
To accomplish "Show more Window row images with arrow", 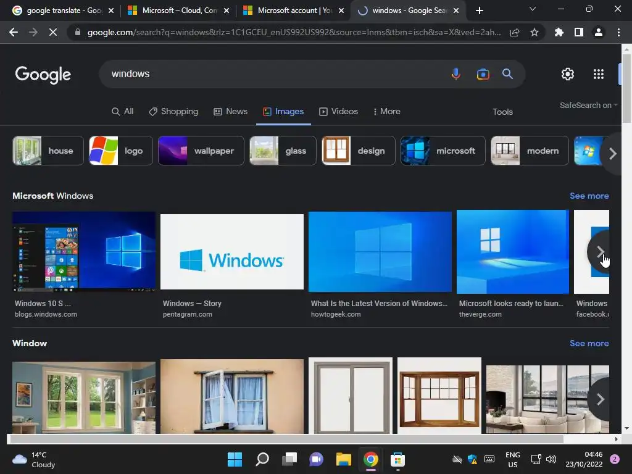I will click(x=600, y=399).
